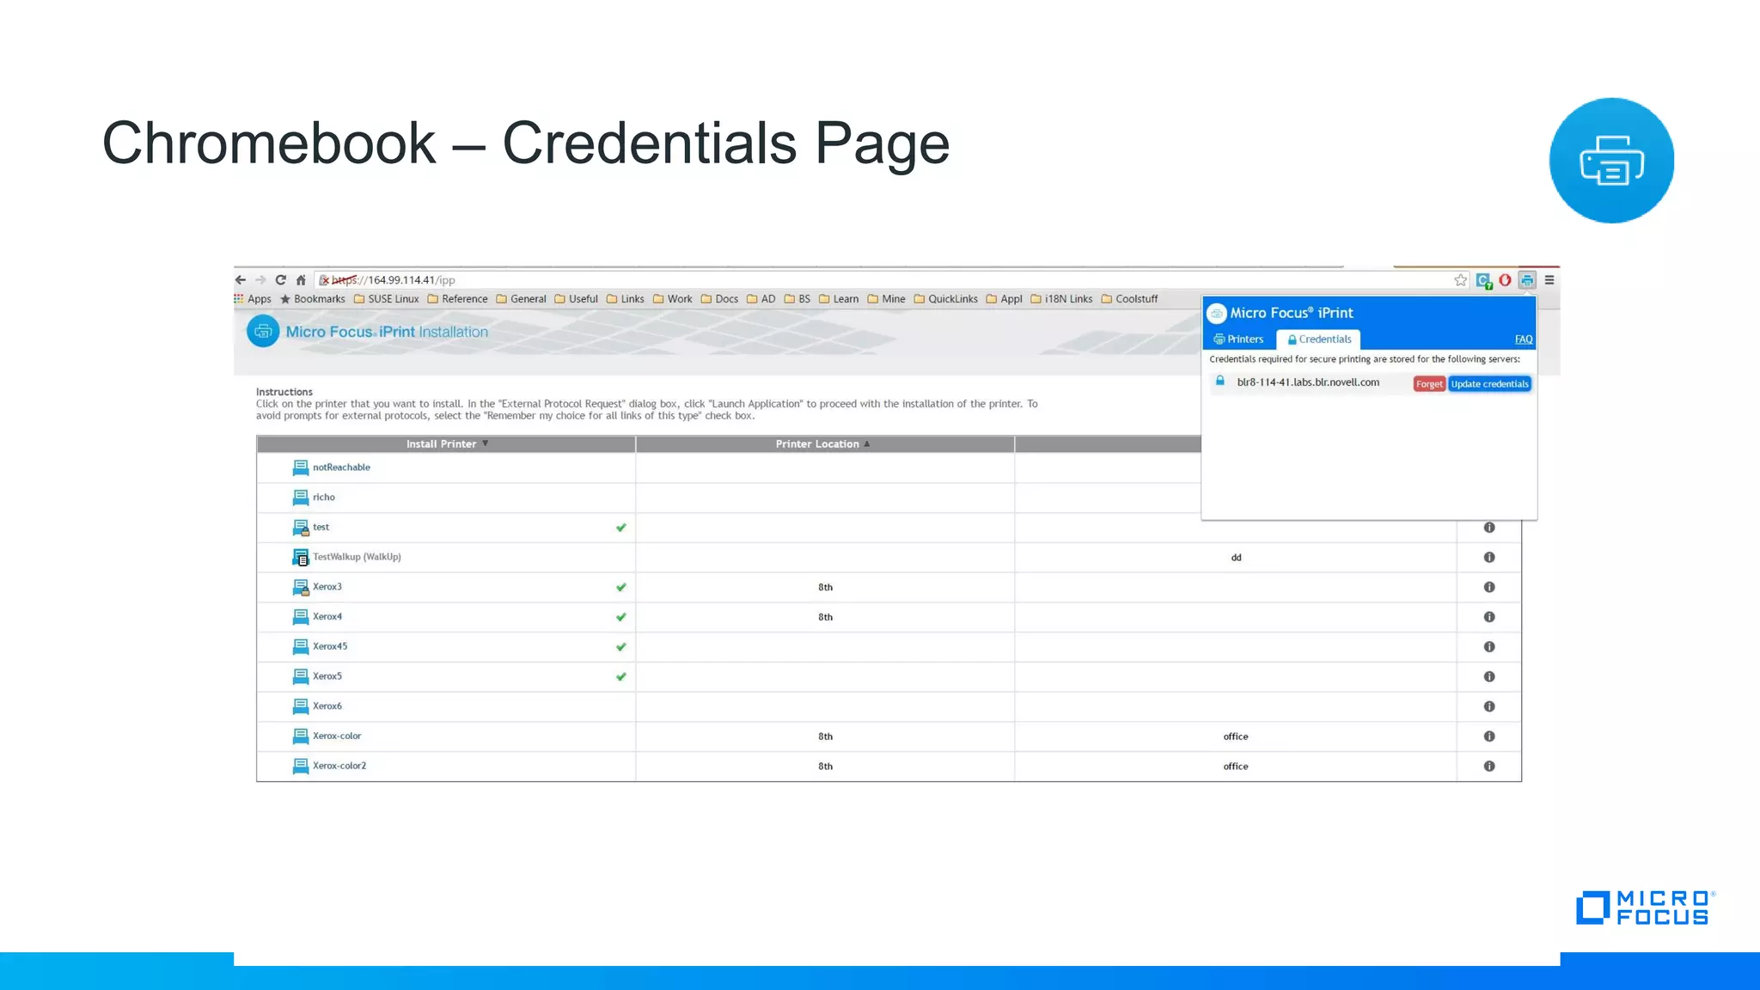The height and width of the screenshot is (990, 1760).
Task: Go back with the browser back arrow
Action: click(x=241, y=280)
